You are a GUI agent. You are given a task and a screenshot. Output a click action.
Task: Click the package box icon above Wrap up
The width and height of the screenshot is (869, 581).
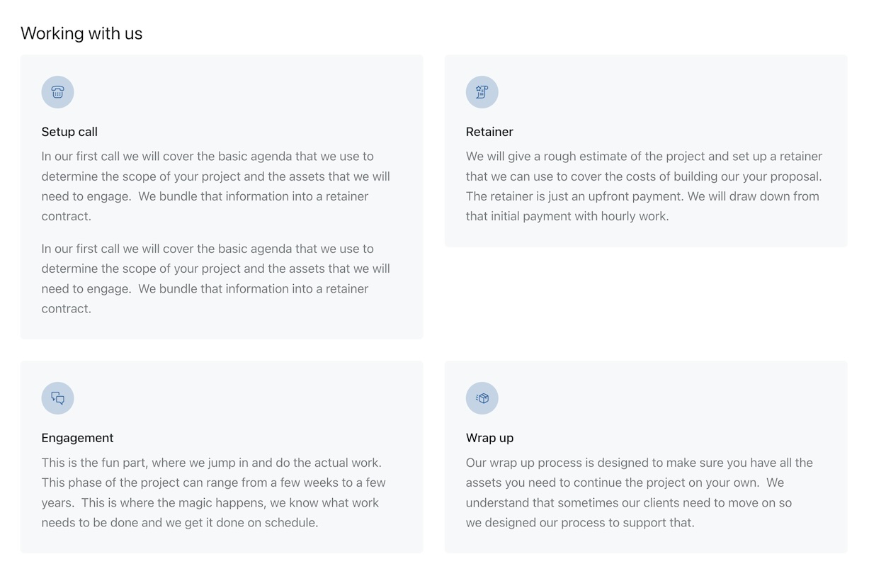(x=482, y=398)
